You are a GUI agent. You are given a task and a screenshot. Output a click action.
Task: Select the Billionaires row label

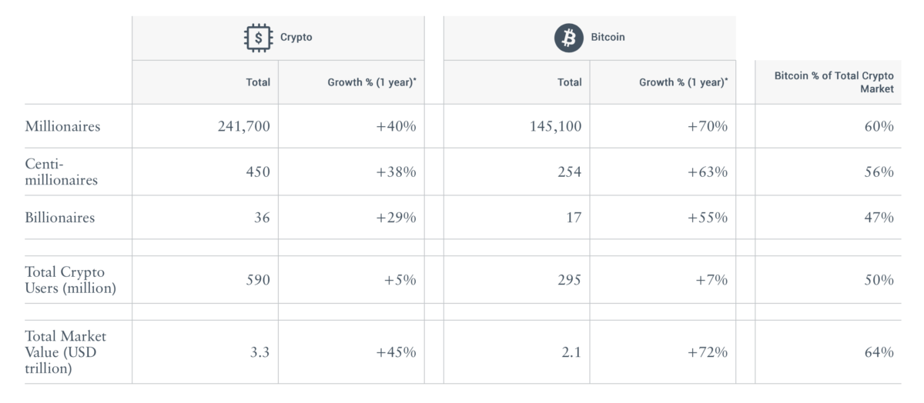point(60,218)
